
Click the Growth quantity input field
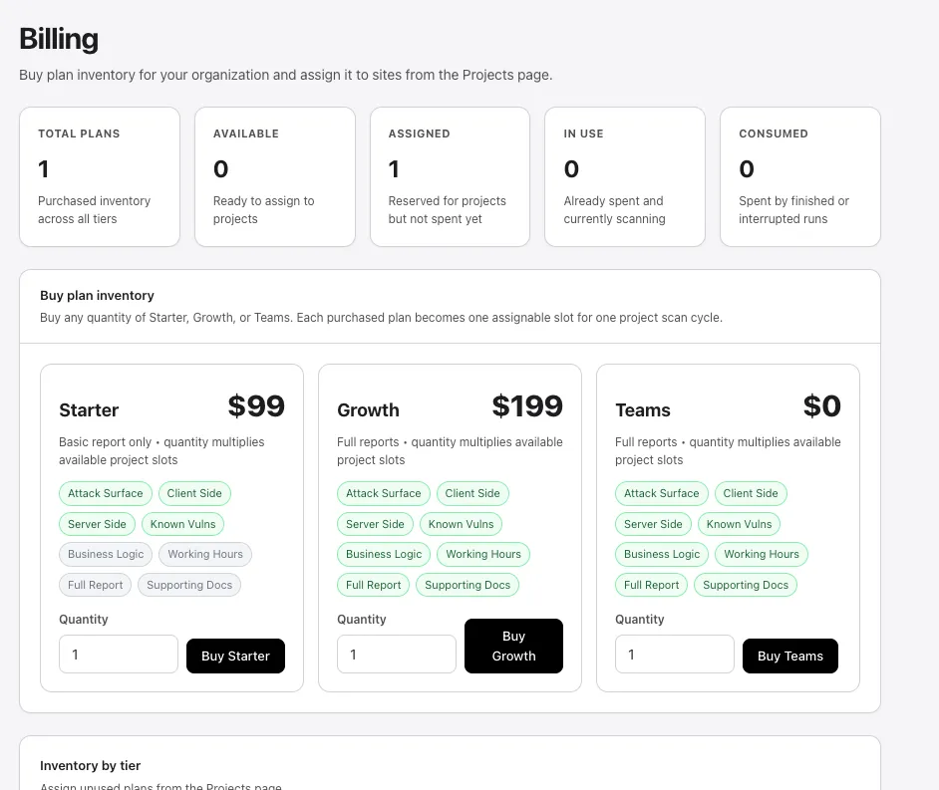pos(396,655)
